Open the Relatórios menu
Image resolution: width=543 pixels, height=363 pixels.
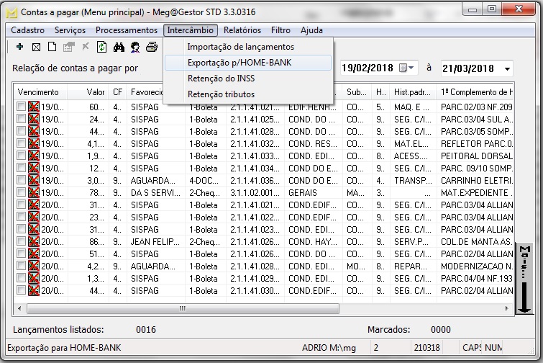click(242, 30)
